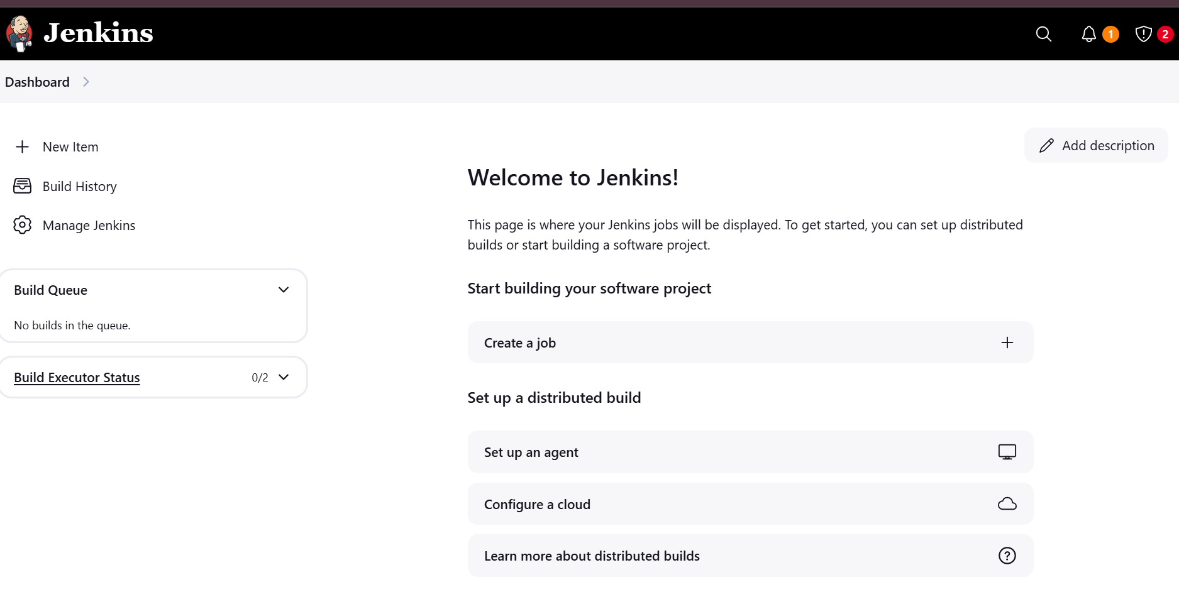
Task: Click the Jenkins butler logo icon
Action: coord(19,34)
